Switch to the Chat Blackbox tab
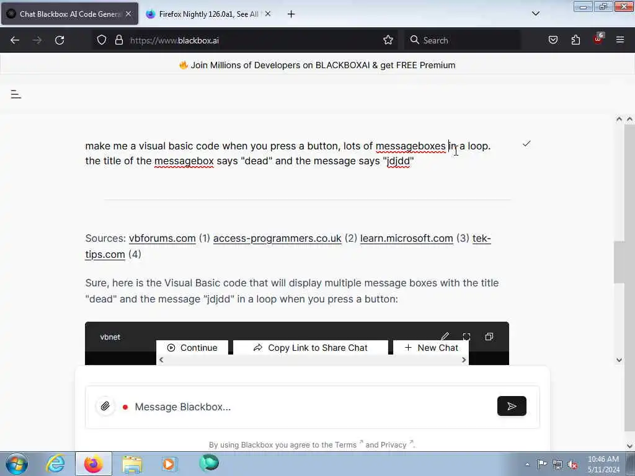 click(x=69, y=14)
